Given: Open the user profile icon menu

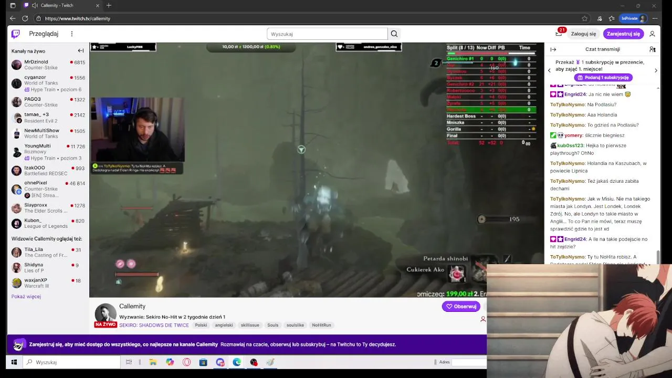Looking at the screenshot, I should 652,34.
